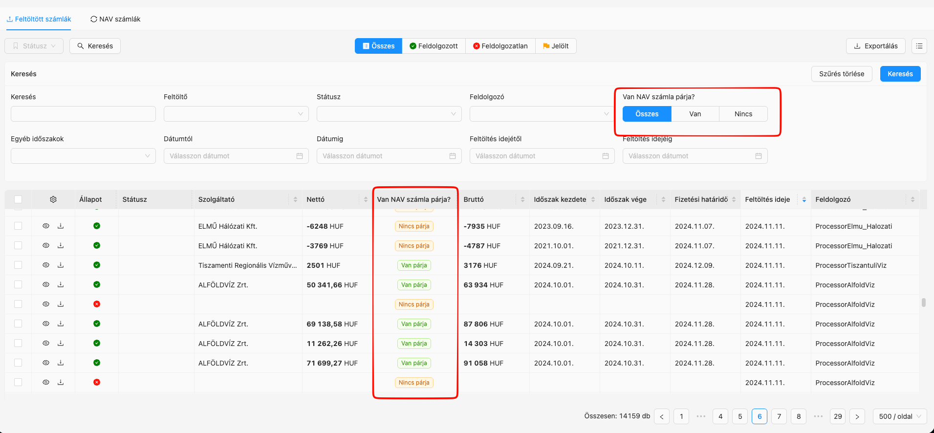View the Tiszamenti Regionális Vízmű invoice via eye icon

point(46,265)
